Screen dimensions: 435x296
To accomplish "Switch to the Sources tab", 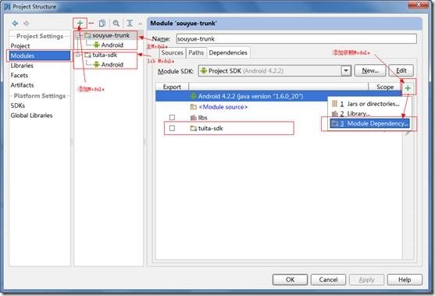I will (x=173, y=52).
